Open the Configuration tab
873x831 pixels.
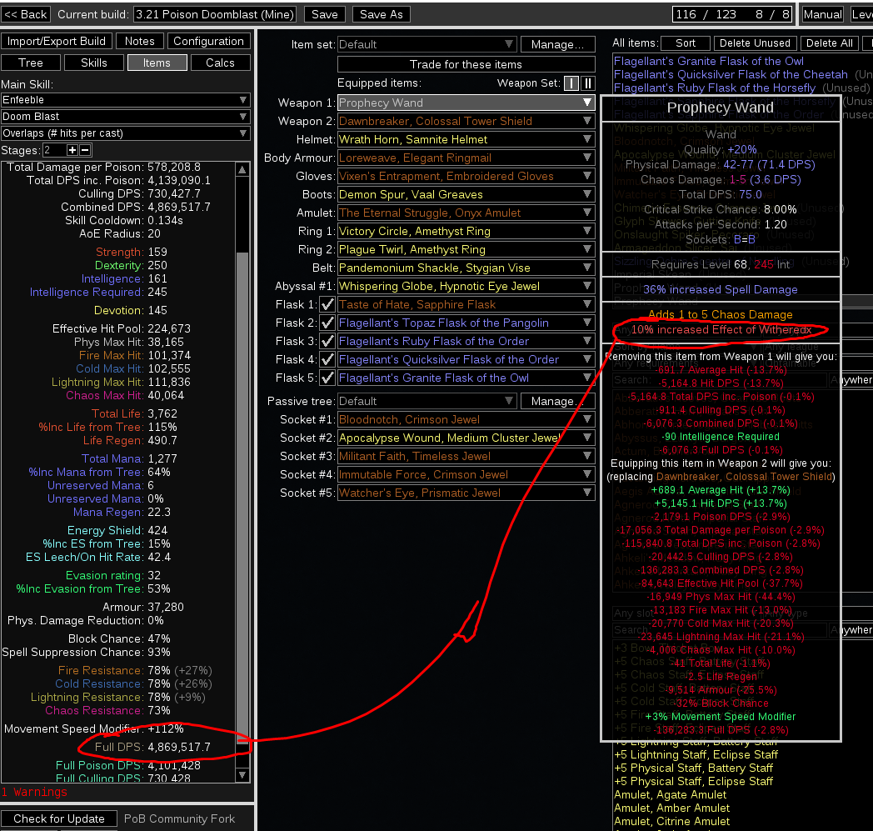(209, 41)
